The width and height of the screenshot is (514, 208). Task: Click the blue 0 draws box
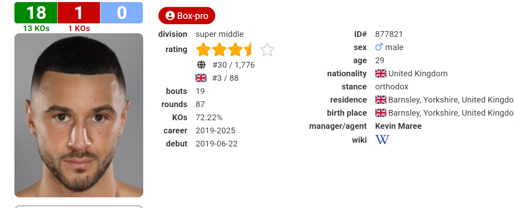[121, 13]
